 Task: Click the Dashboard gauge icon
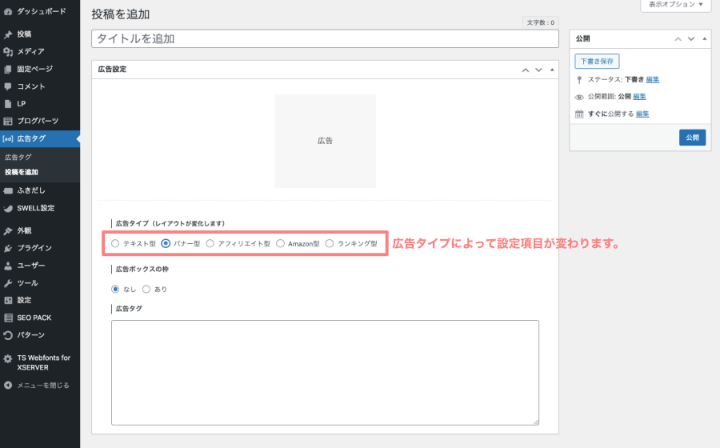point(8,11)
